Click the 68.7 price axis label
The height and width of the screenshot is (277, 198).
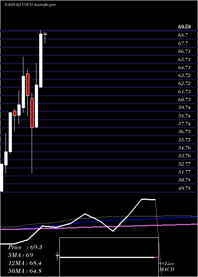pos(183,35)
